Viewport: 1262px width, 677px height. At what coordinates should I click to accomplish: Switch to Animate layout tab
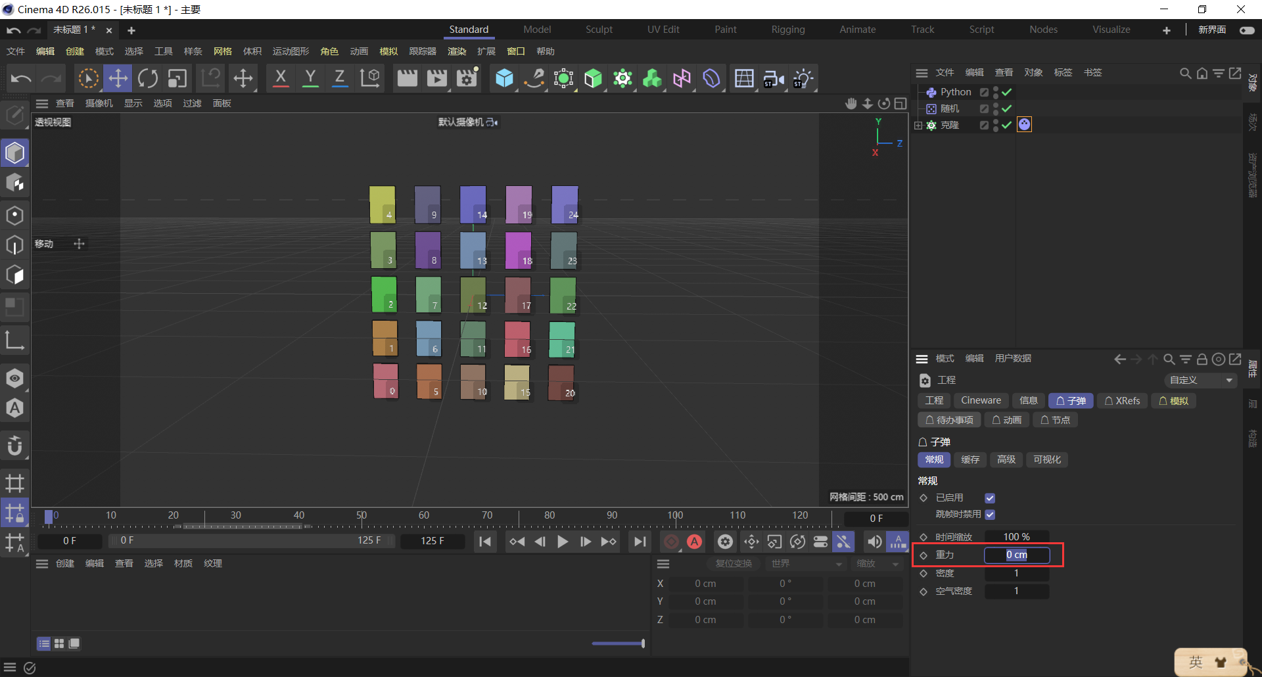(x=857, y=30)
